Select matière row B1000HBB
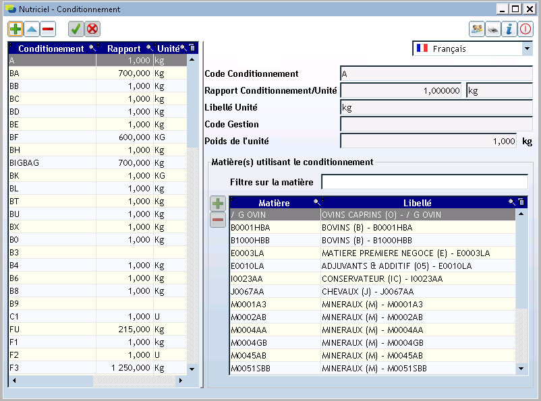 pos(372,241)
